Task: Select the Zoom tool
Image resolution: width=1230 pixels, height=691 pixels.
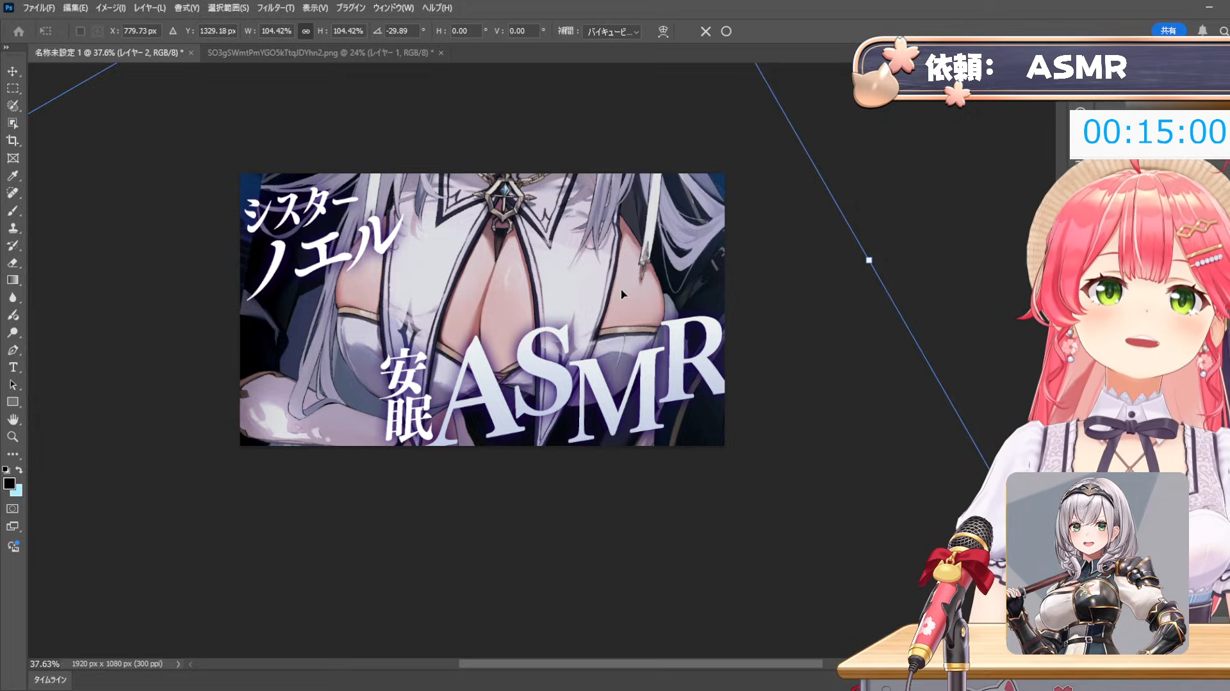Action: click(x=13, y=437)
